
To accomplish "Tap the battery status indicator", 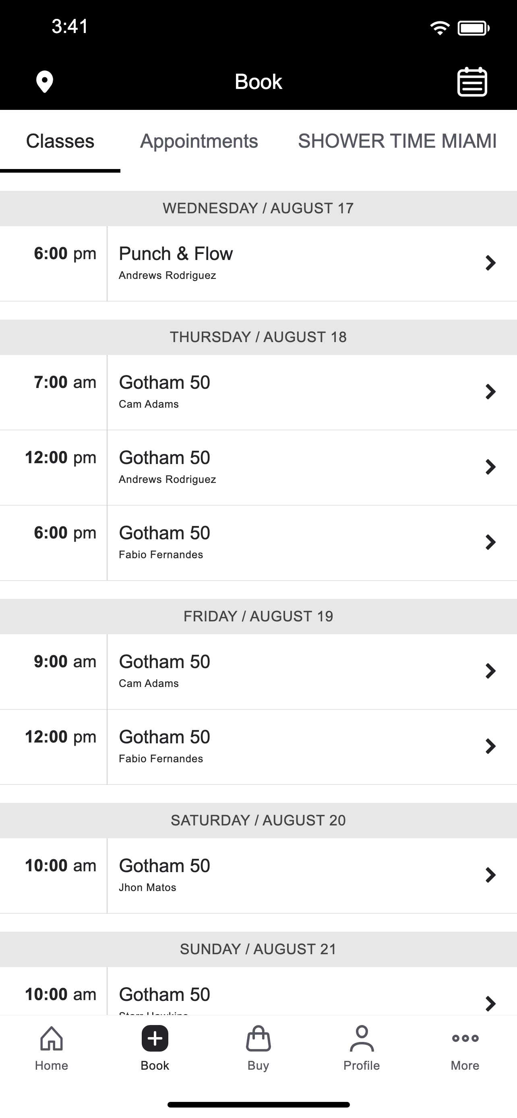I will (x=473, y=29).
